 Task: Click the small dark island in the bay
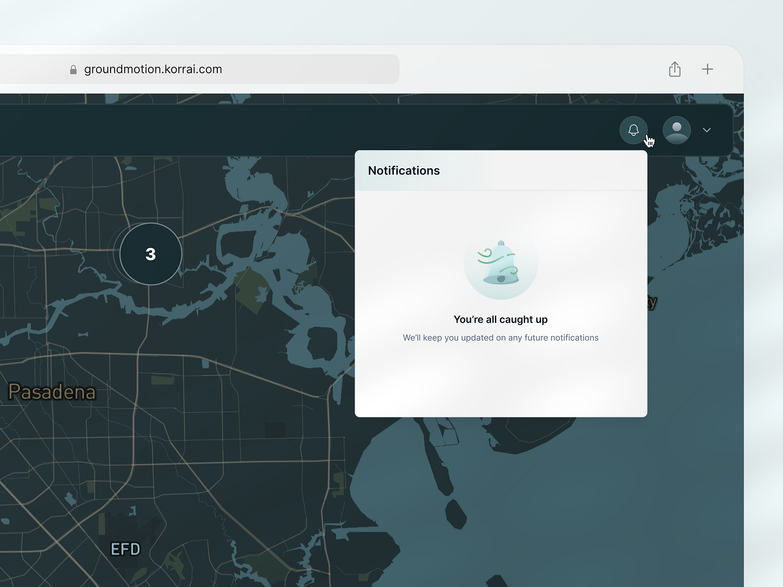coord(457,514)
